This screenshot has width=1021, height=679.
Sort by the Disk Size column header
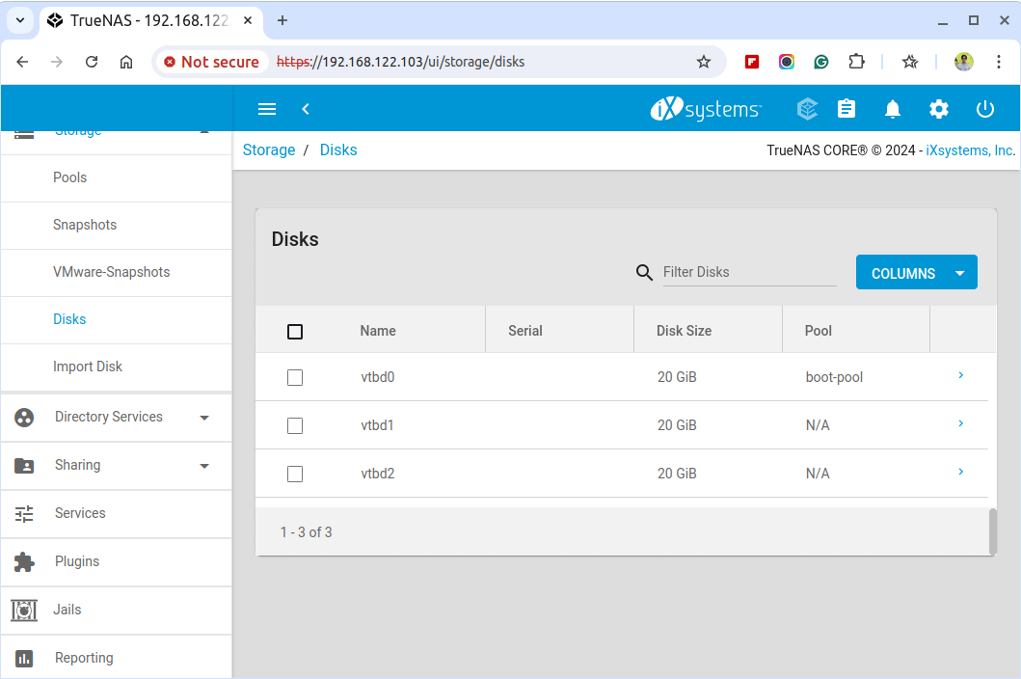tap(684, 331)
